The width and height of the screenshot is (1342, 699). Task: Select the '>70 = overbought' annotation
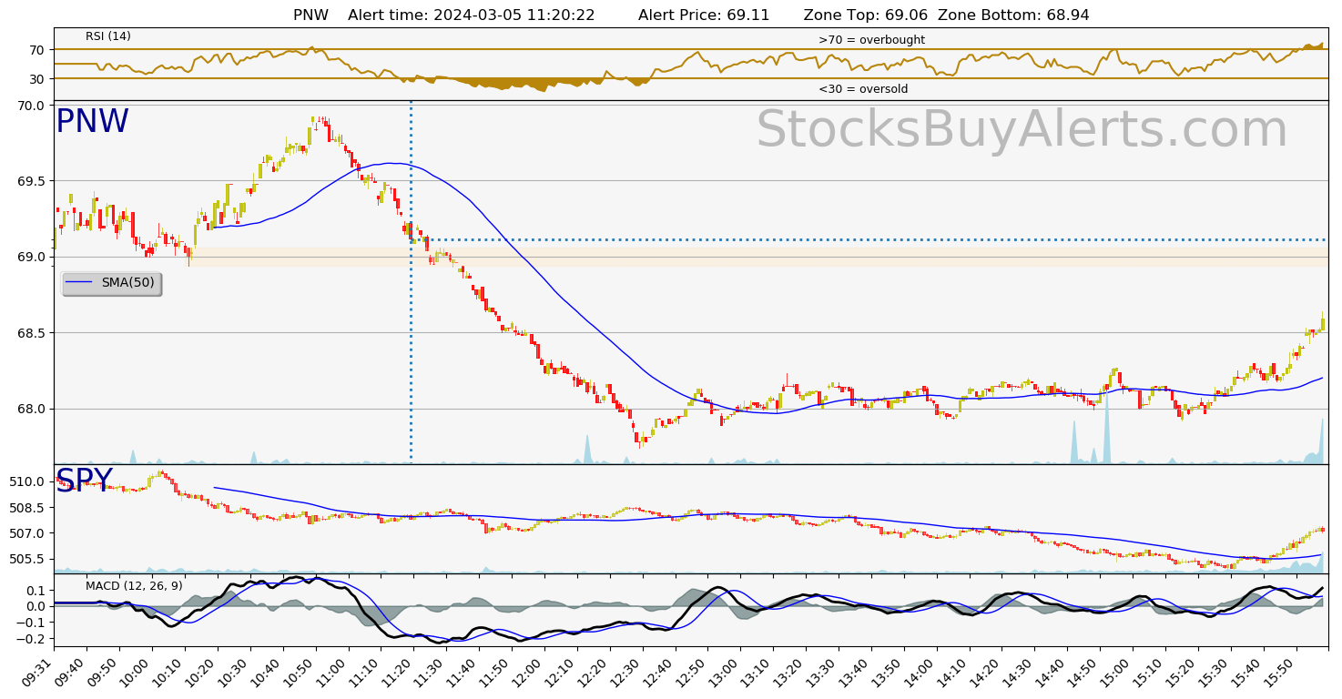[871, 40]
